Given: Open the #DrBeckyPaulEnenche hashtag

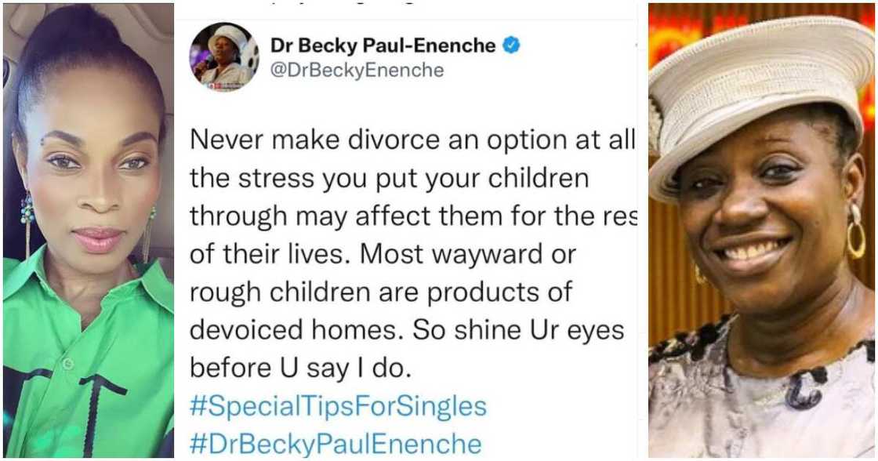Looking at the screenshot, I should point(335,444).
